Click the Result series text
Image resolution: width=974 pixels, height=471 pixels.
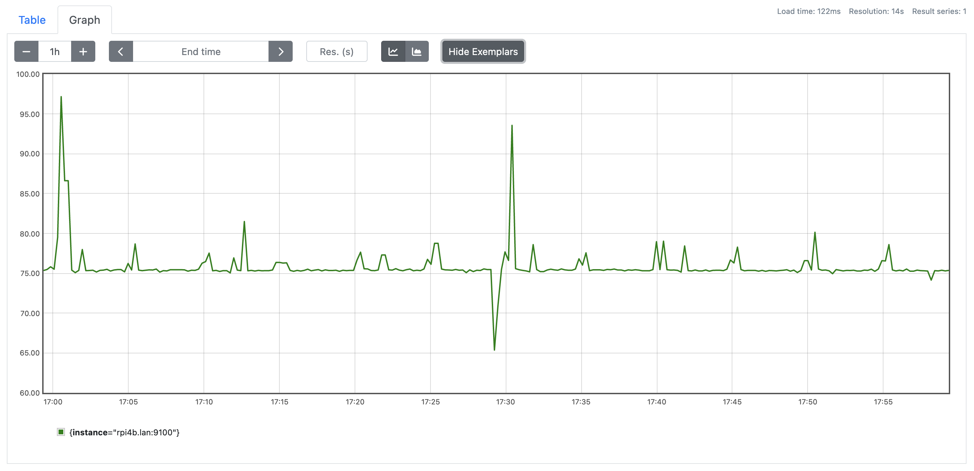[939, 11]
